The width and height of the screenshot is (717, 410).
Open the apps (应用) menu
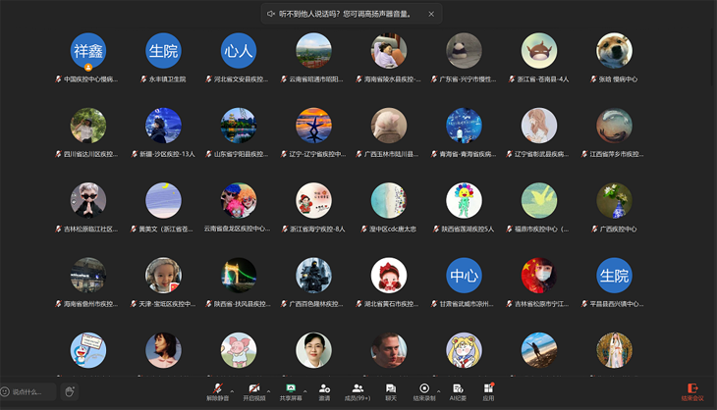pos(488,390)
